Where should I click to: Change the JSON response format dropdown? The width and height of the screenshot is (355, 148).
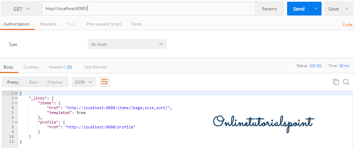pyautogui.click(x=84, y=82)
